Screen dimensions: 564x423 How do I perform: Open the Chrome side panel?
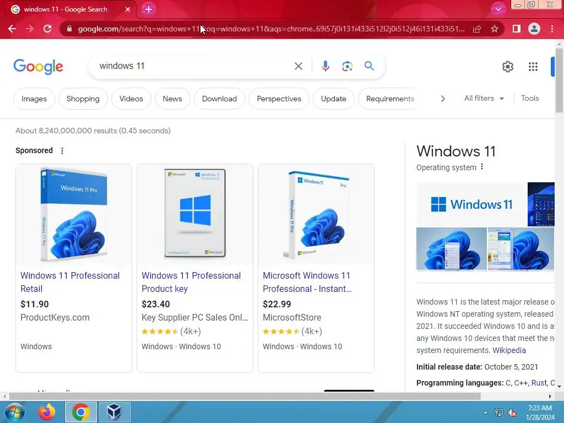(x=517, y=29)
